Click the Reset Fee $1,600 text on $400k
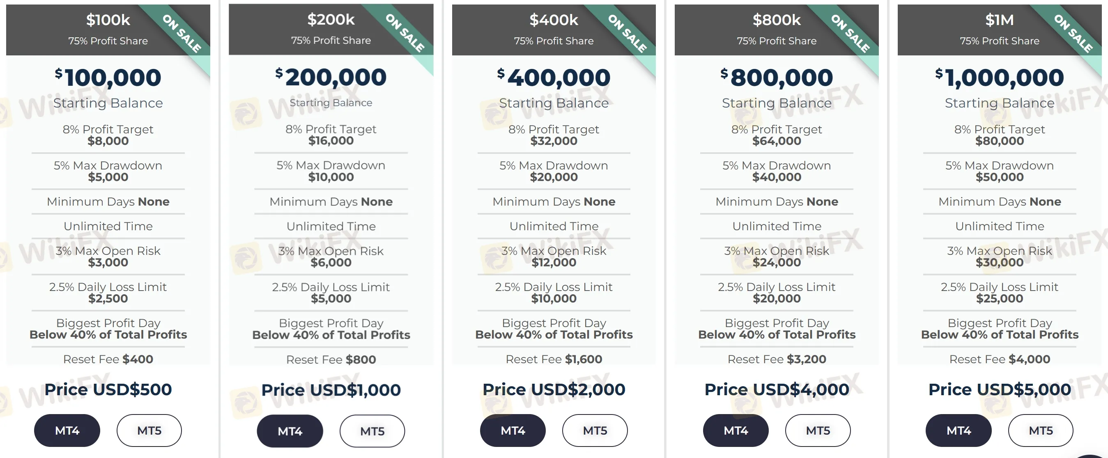The image size is (1108, 458). click(x=554, y=359)
